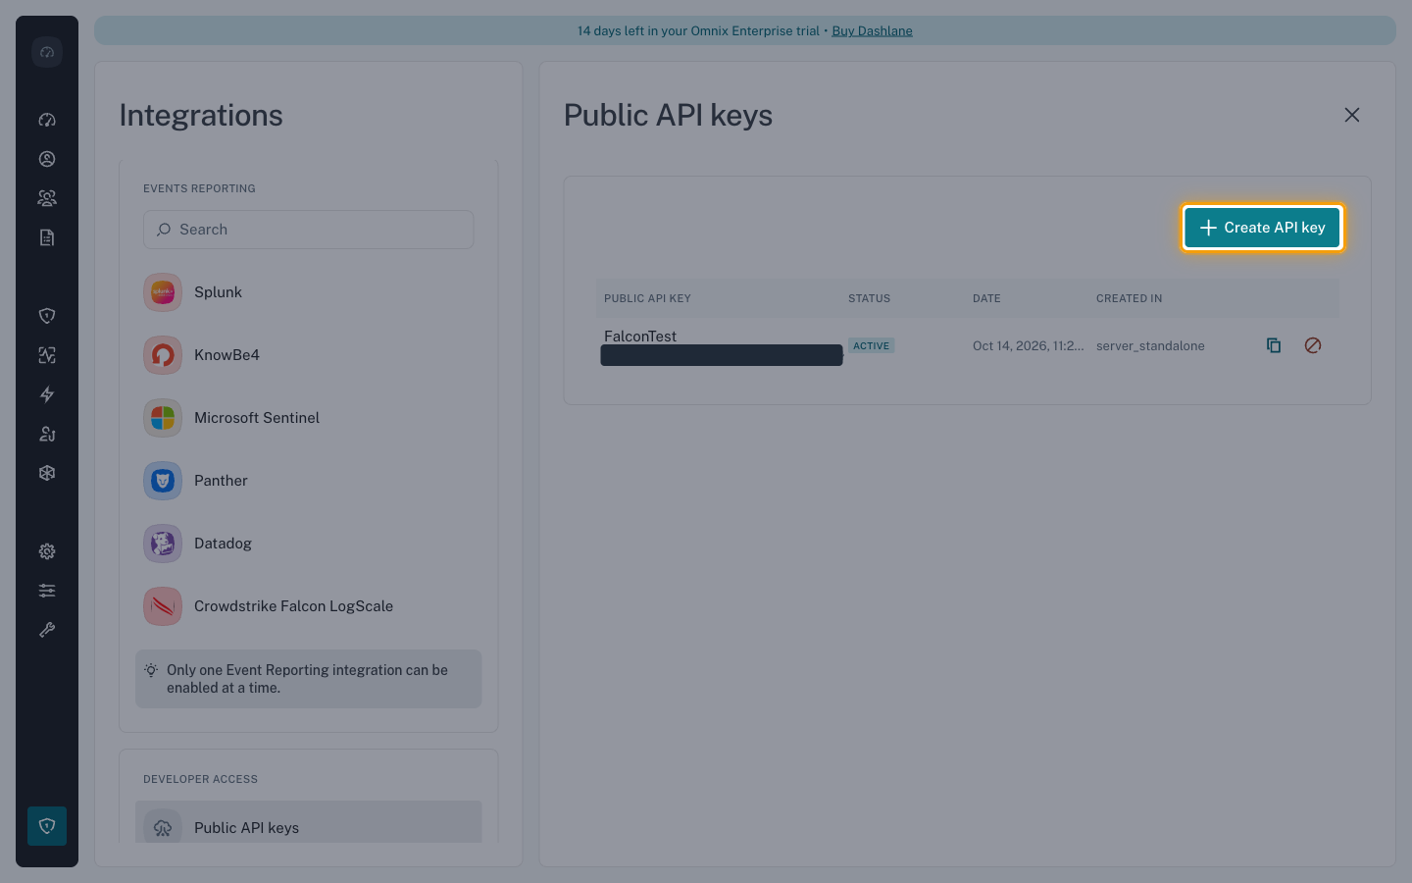Revoke the FalconTest API key
This screenshot has width=1412, height=883.
(1313, 345)
